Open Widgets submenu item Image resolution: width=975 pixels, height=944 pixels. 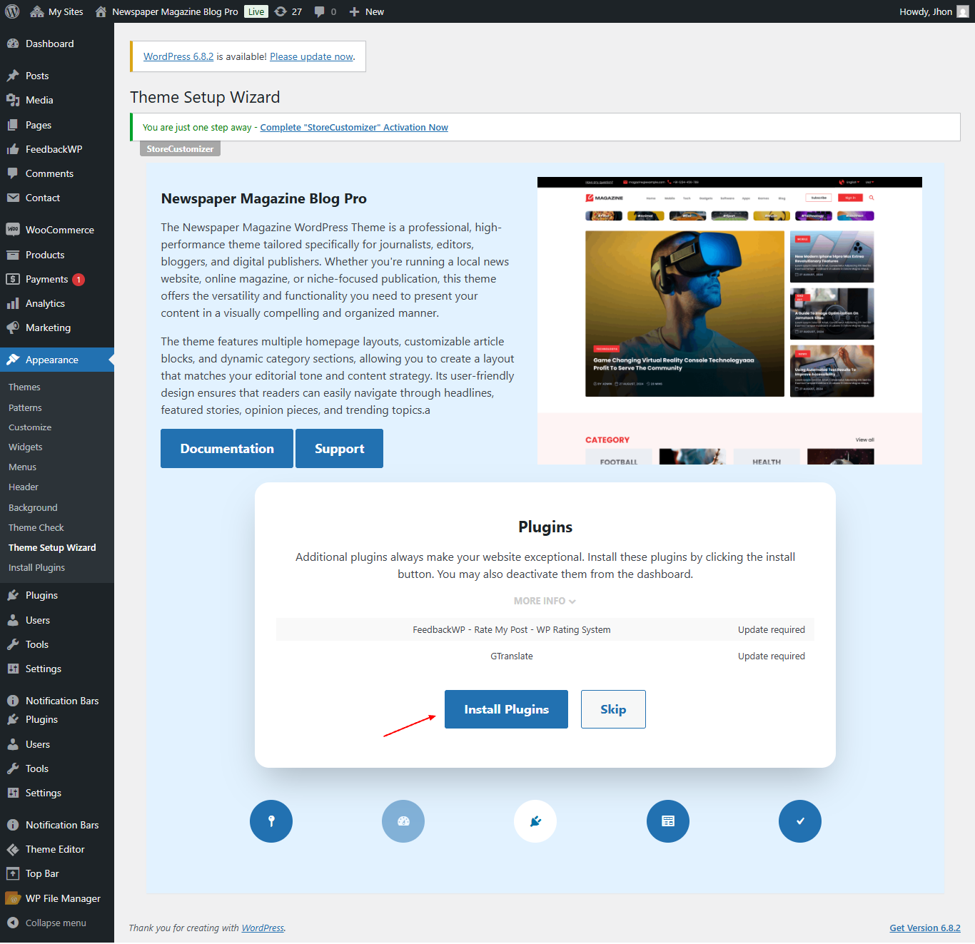pos(26,447)
